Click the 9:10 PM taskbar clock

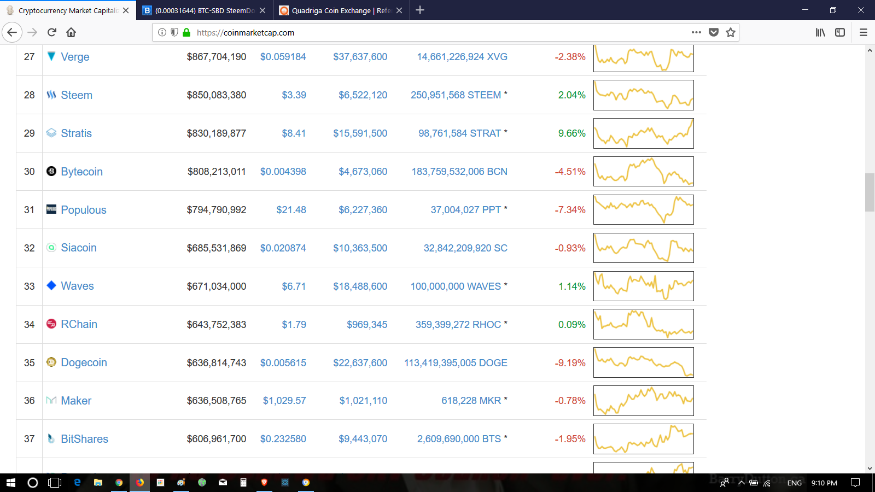click(824, 483)
